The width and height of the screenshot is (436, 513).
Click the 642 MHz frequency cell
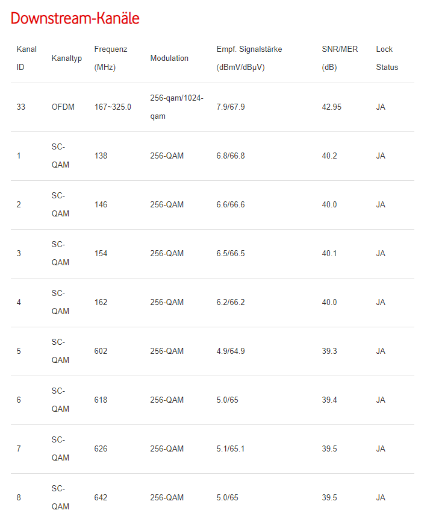[x=101, y=498]
